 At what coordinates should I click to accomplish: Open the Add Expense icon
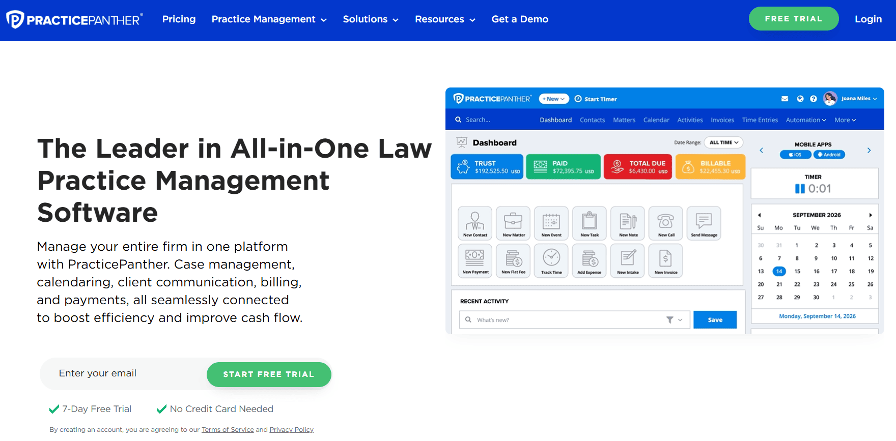click(590, 260)
